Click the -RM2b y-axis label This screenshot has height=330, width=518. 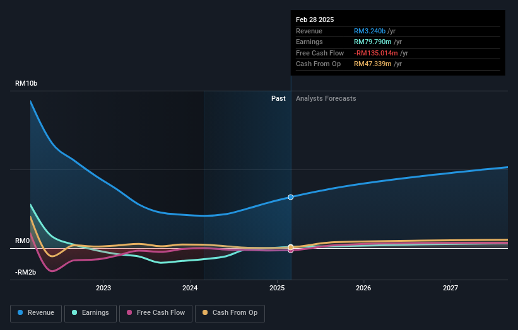[x=25, y=272]
